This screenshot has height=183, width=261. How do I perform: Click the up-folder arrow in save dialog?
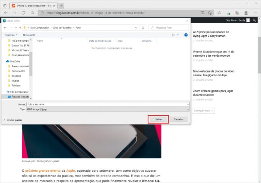coord(18,27)
